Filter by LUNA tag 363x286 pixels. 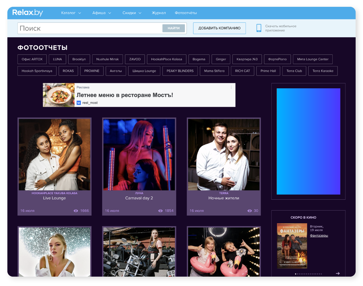tap(57, 59)
